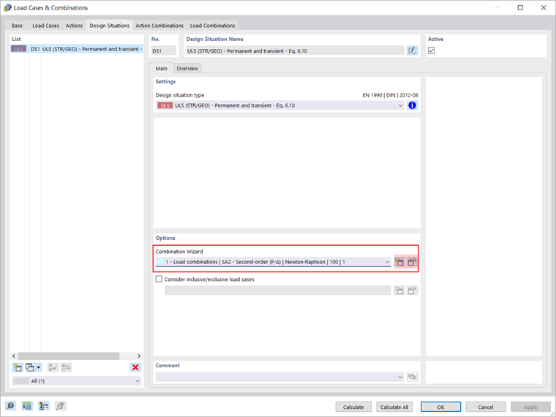
Task: Click the EN 1990 | DIN | 2012-08 label
Action: click(390, 95)
